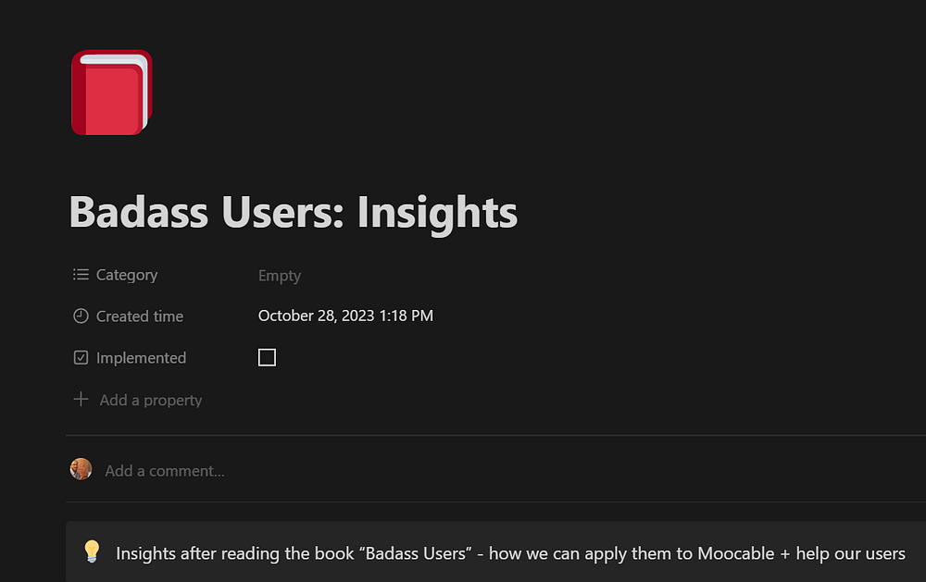Click the lightbulb callout icon

point(92,552)
